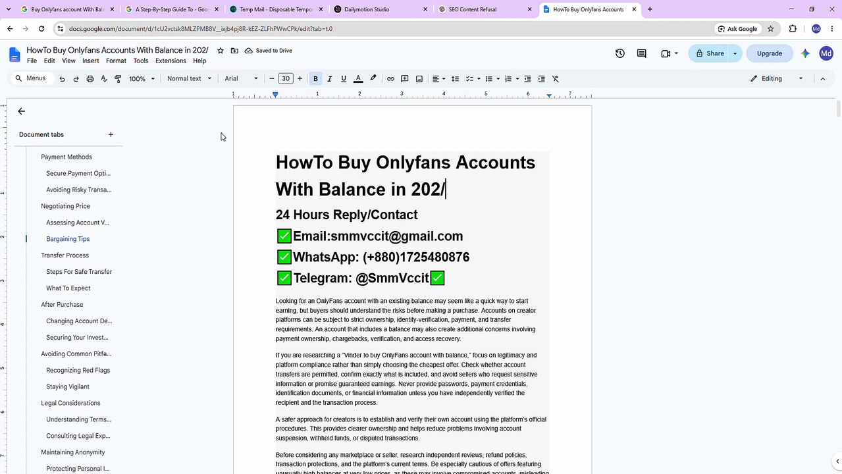Decrease font size with minus button
This screenshot has height=474, width=842.
(272, 78)
